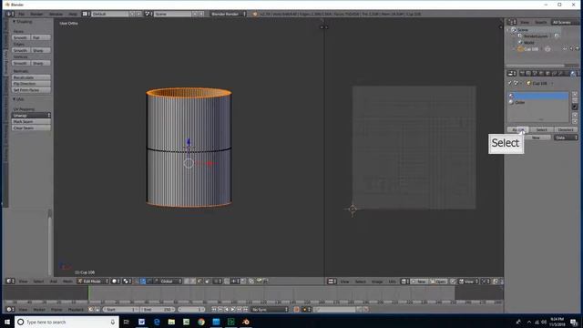Click Recalculate normals button
The width and height of the screenshot is (583, 328).
[31, 77]
